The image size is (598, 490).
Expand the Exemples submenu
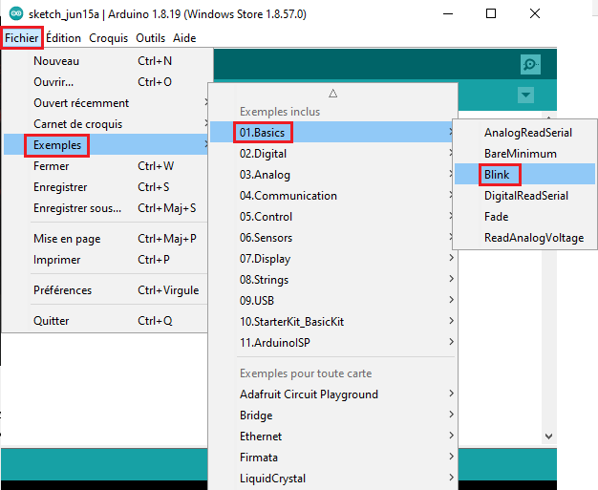[106, 145]
